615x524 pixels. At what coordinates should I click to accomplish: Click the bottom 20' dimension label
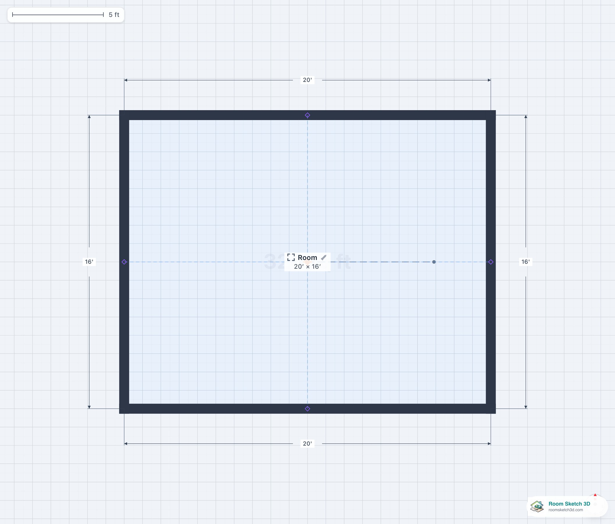[307, 444]
